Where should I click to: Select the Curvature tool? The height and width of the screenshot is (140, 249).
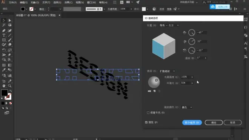click(x=10, y=31)
